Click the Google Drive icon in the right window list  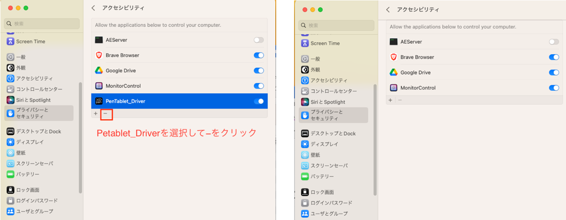coord(394,72)
